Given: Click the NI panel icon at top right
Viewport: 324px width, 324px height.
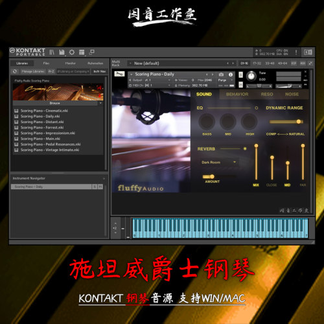Looking at the screenshot, I should (308, 52).
